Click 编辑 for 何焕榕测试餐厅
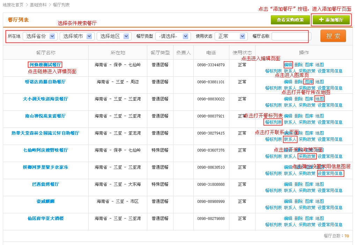The height and width of the screenshot is (245, 355). [x=288, y=65]
